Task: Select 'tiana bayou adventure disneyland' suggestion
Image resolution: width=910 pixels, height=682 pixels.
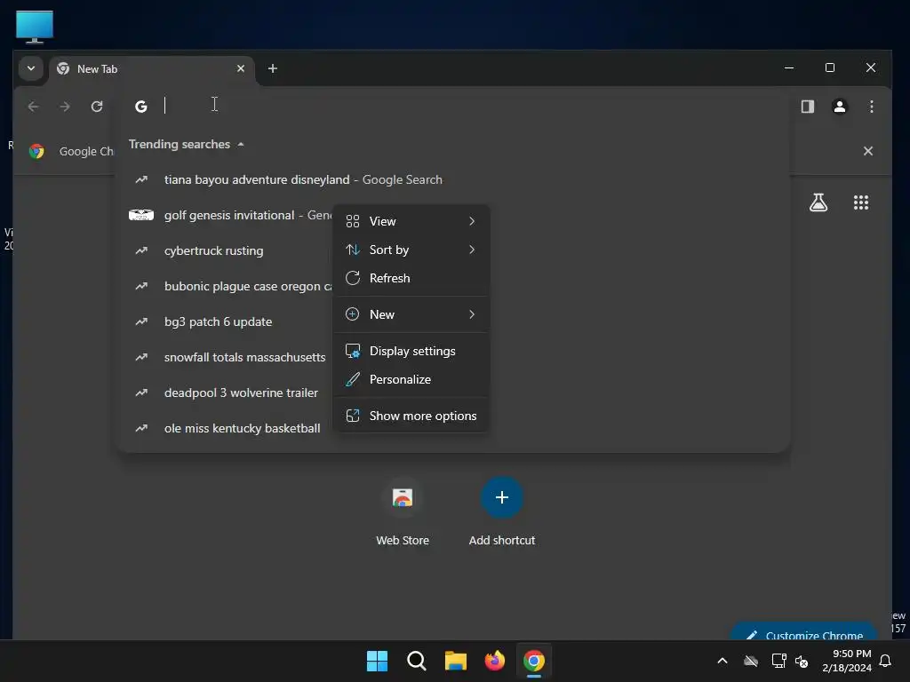Action: [x=454, y=179]
